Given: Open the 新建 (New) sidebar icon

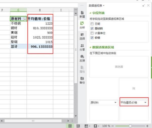Looking at the screenshot, I should [x=82, y=14].
